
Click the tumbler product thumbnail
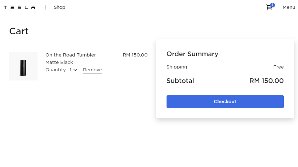coord(23,66)
